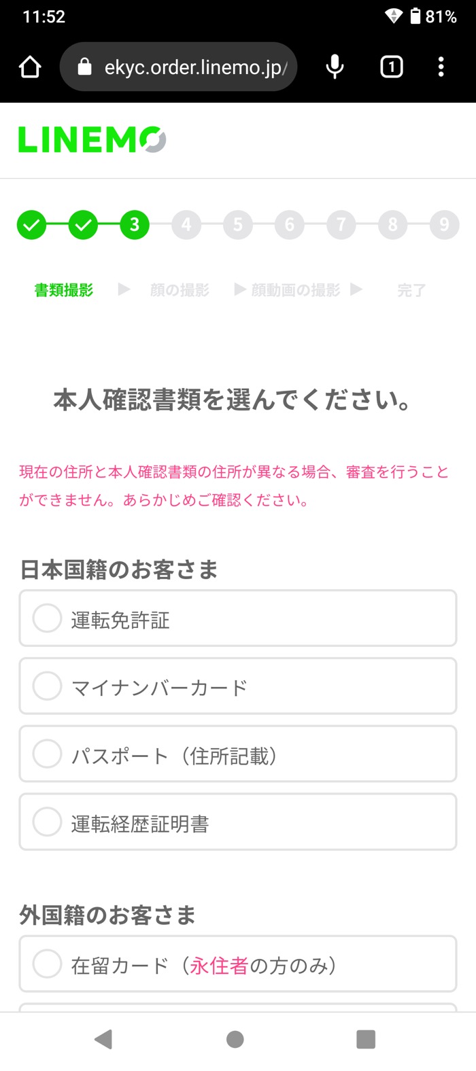Tap the address bar showing ekyc.order.linemo.jp
The width and height of the screenshot is (476, 1071).
[197, 67]
